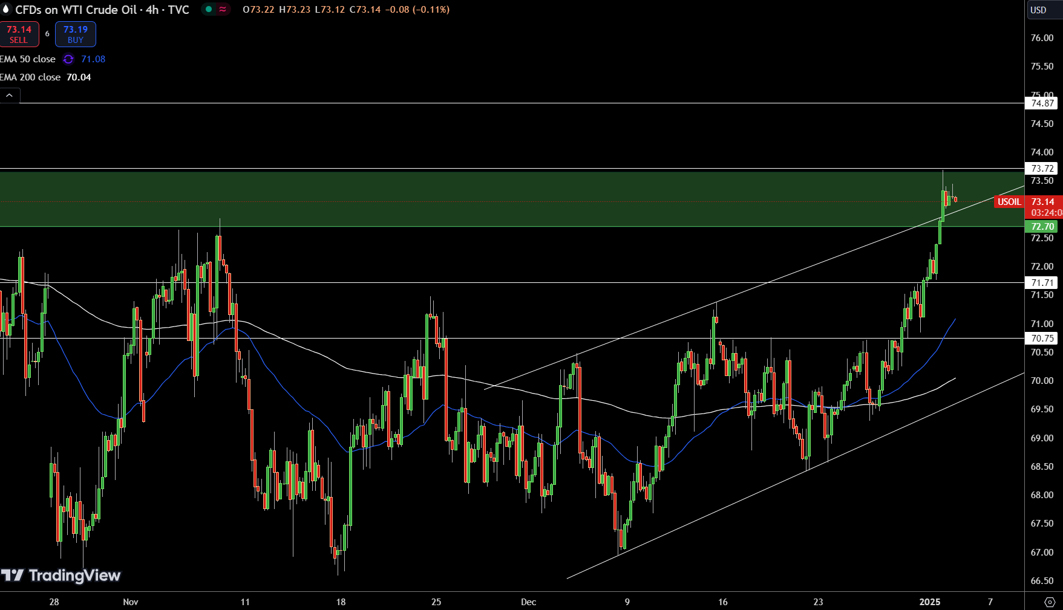1063x610 pixels.
Task: Collapse the indicator legend chevron
Action: tap(10, 96)
